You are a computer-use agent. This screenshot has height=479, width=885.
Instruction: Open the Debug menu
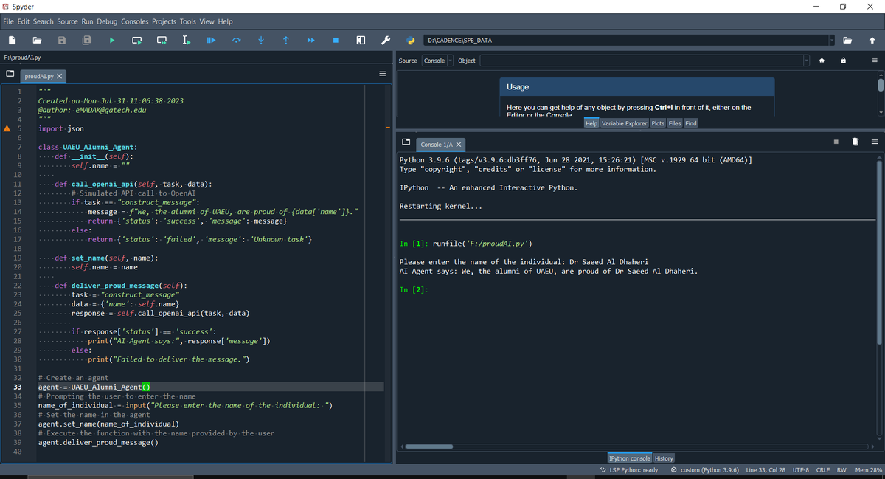[x=107, y=21]
